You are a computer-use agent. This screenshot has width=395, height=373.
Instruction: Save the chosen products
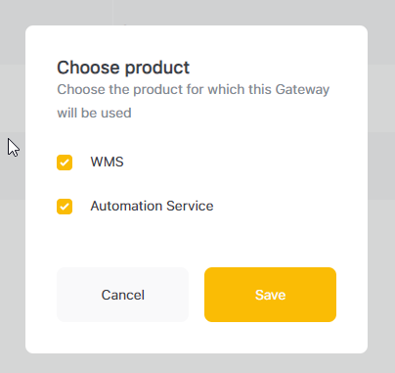pos(270,295)
